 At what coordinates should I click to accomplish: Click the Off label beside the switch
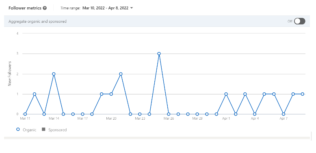[290, 21]
